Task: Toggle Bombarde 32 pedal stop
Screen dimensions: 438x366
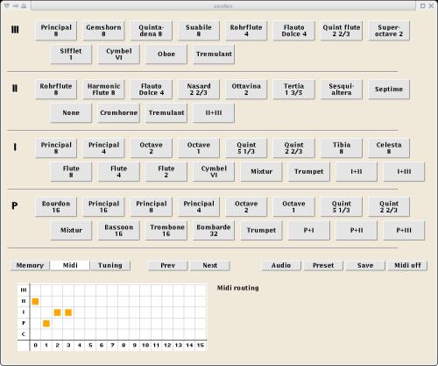Action: coord(214,231)
